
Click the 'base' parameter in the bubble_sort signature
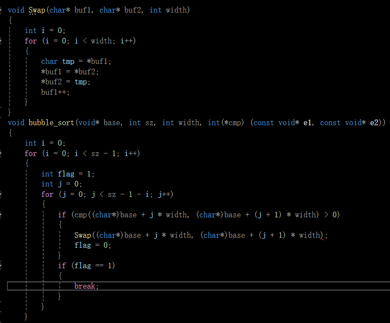coord(112,123)
